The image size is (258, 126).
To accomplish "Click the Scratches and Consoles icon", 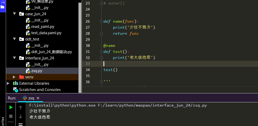I will point(16,90).
